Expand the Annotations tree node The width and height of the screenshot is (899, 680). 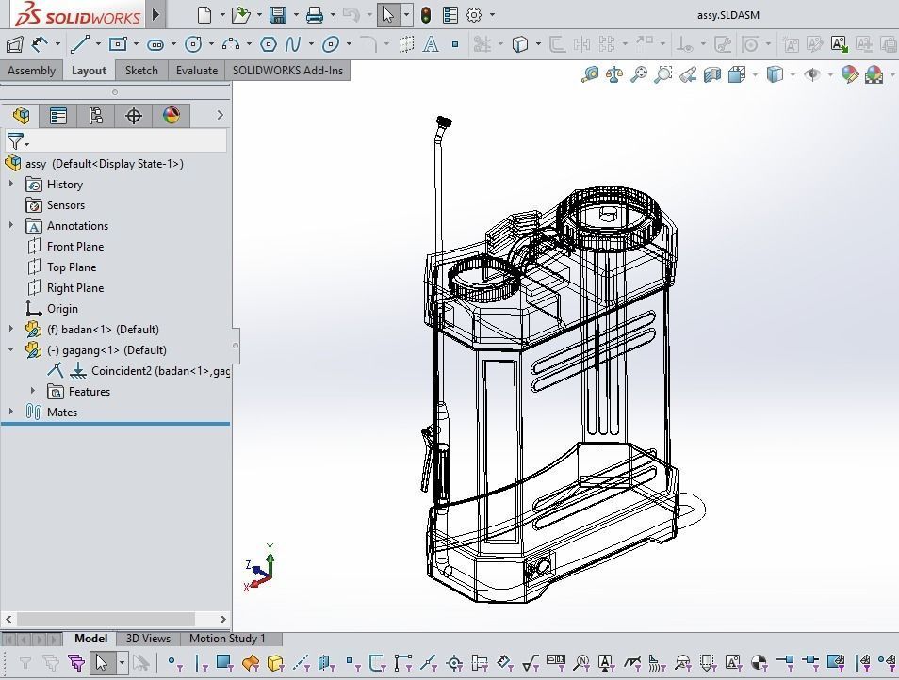tap(11, 225)
